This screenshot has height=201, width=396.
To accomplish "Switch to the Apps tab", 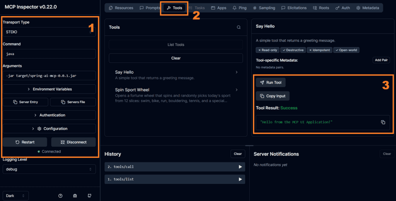I will 219,8.
